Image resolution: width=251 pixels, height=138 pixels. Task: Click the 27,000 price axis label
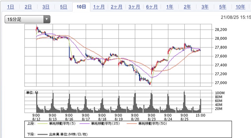[x=221, y=83]
